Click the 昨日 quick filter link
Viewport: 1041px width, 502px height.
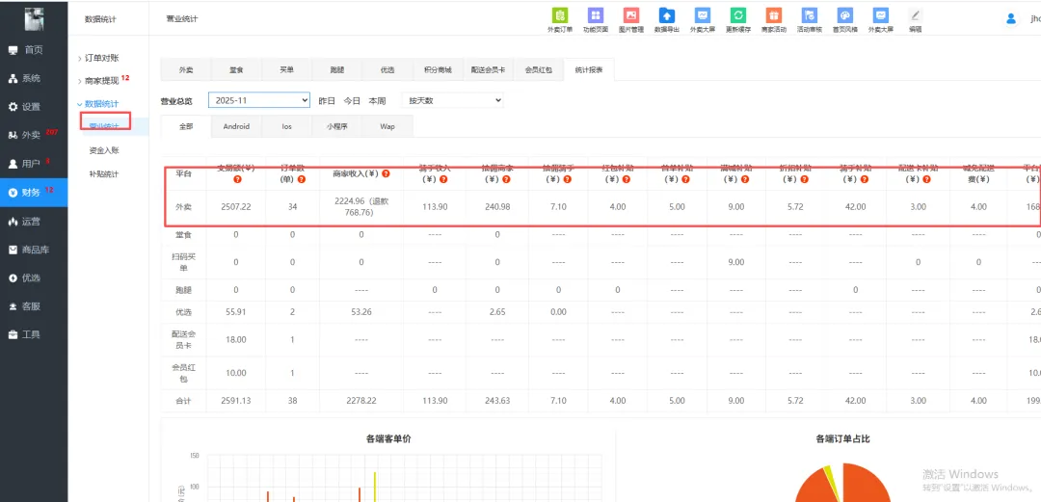(x=327, y=100)
